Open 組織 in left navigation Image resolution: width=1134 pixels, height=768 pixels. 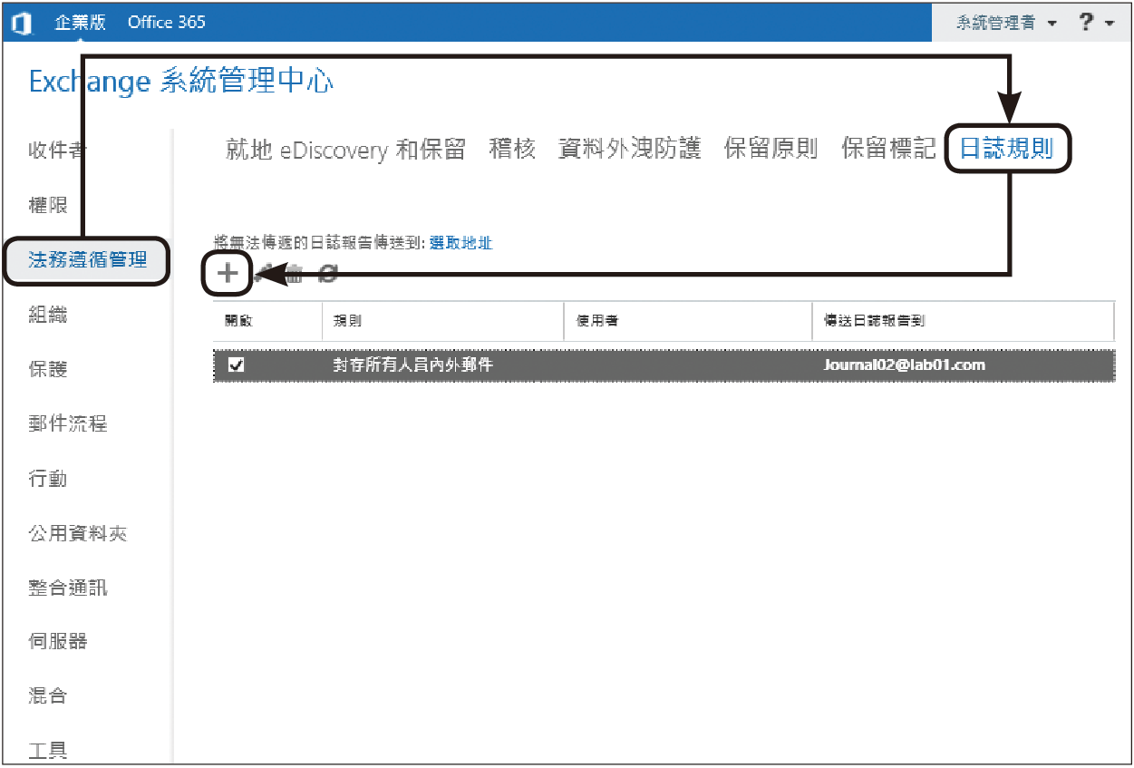coord(48,315)
